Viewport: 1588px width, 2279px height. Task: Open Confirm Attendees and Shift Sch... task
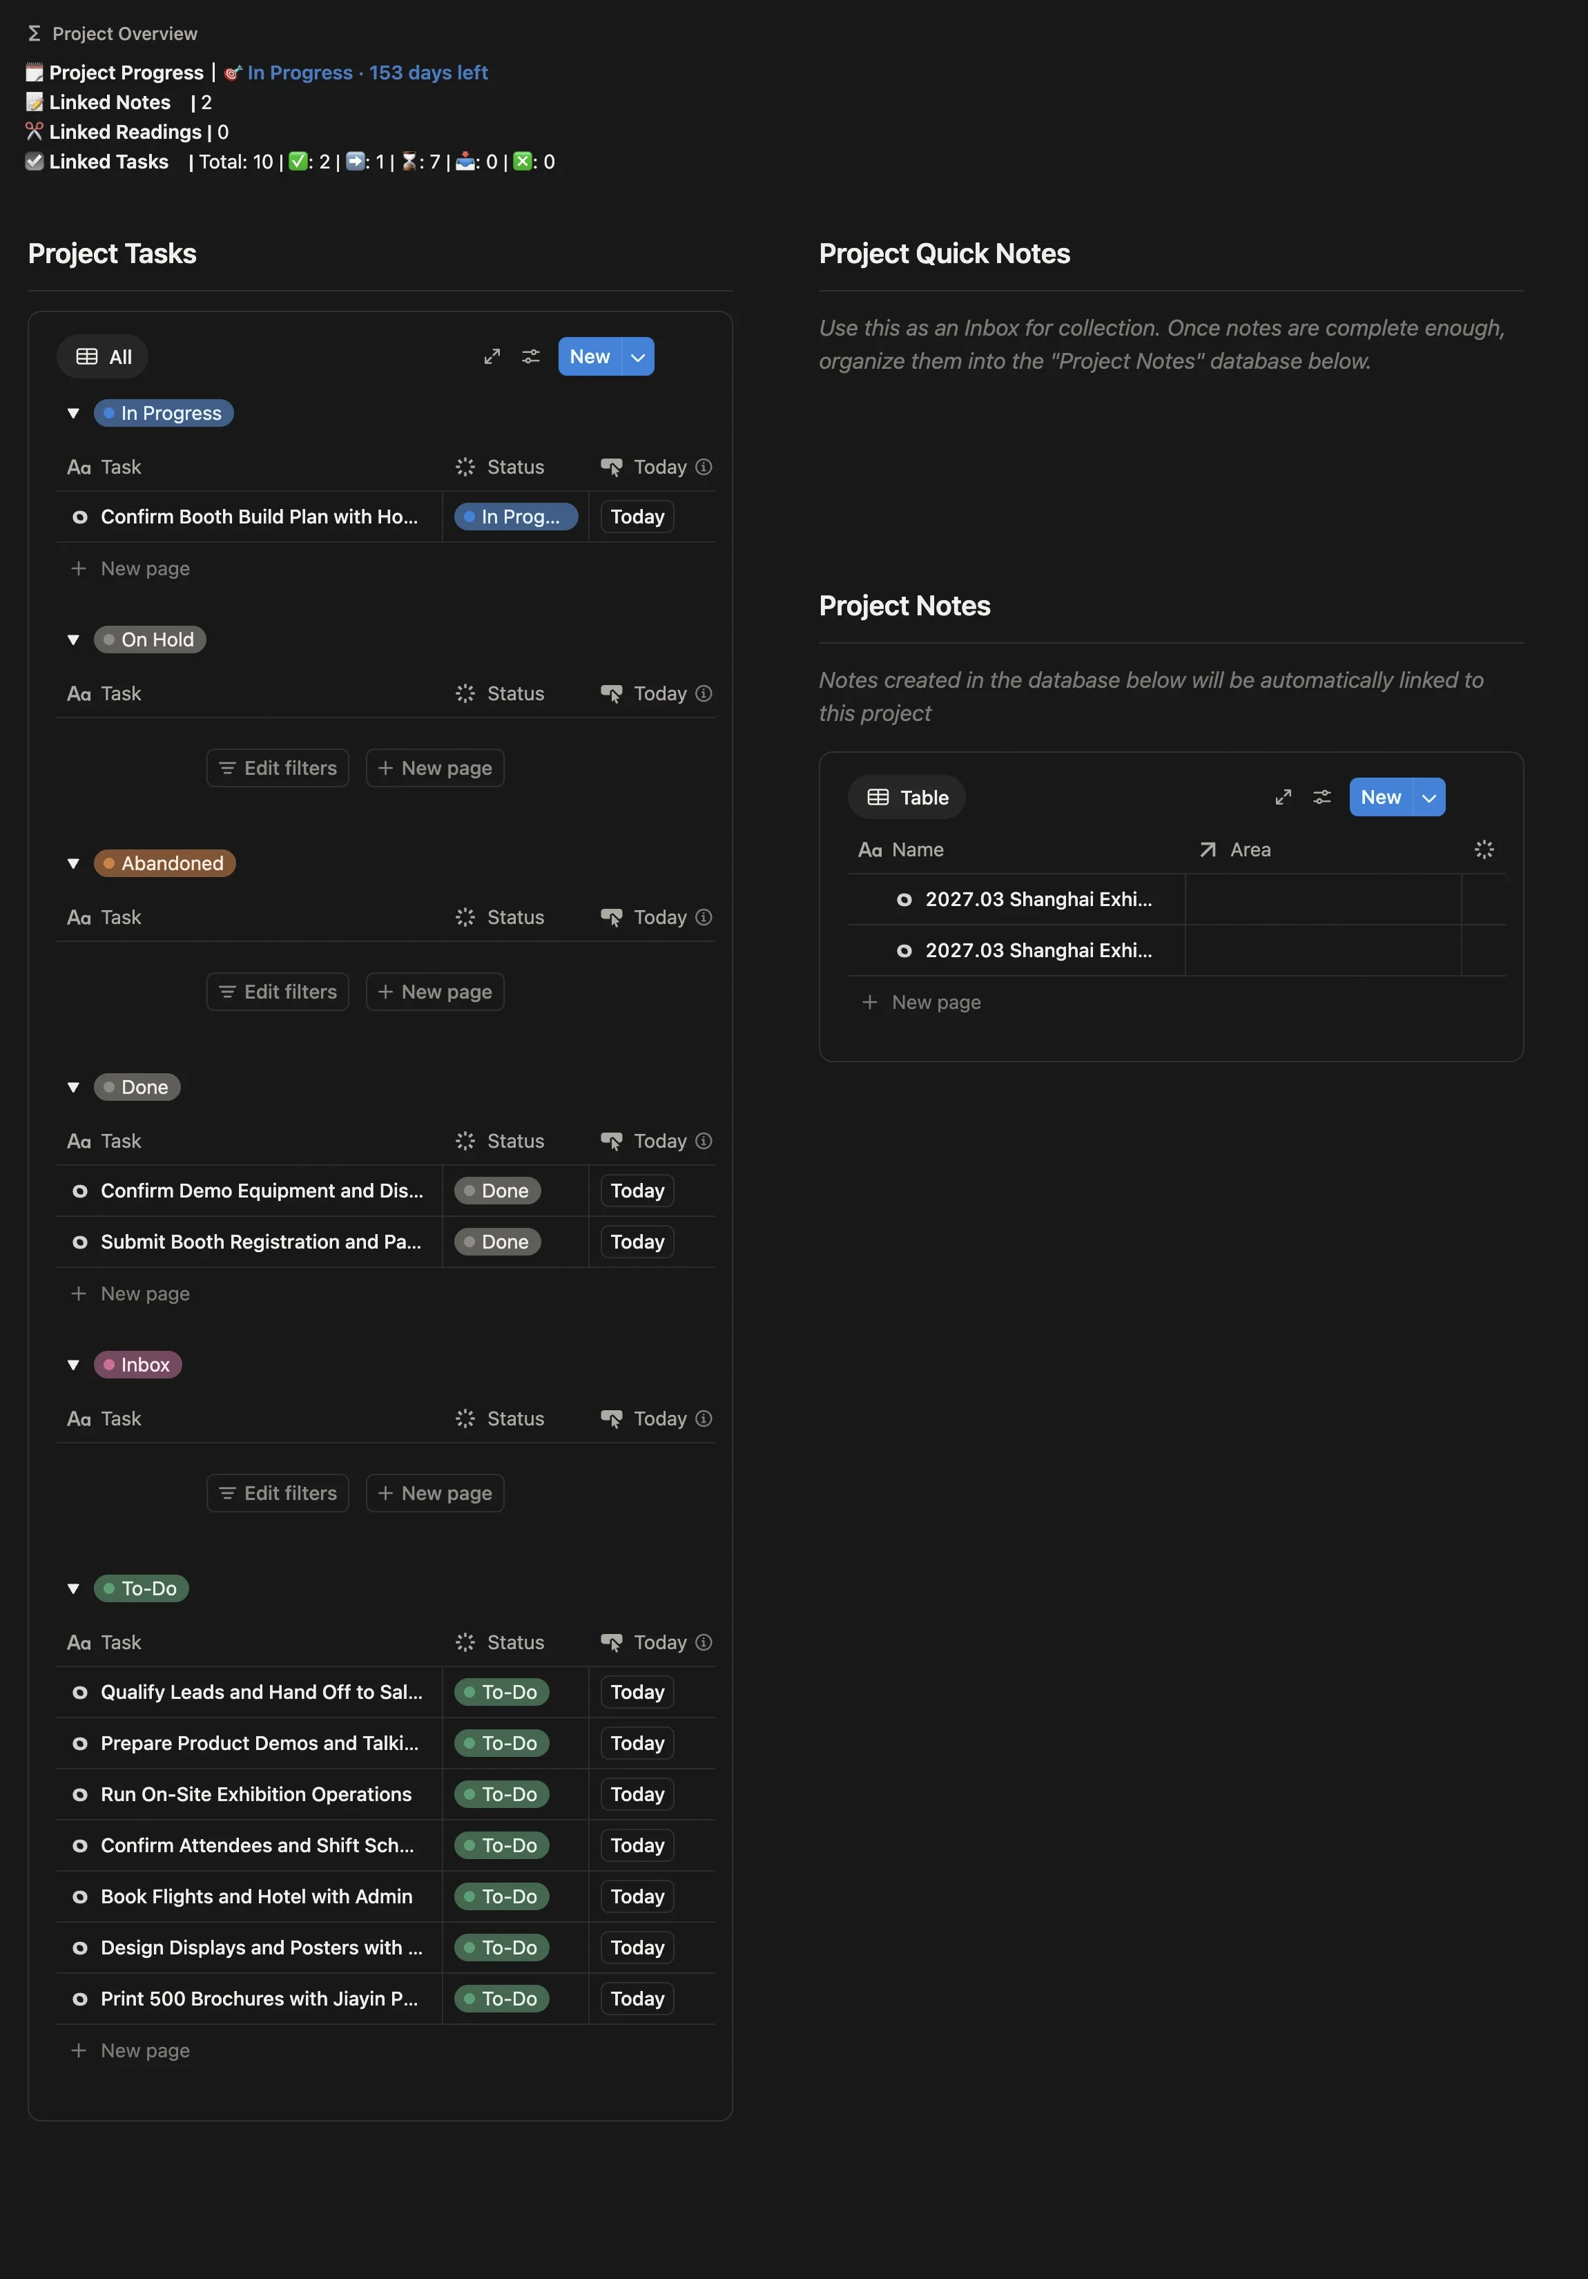pos(257,1845)
